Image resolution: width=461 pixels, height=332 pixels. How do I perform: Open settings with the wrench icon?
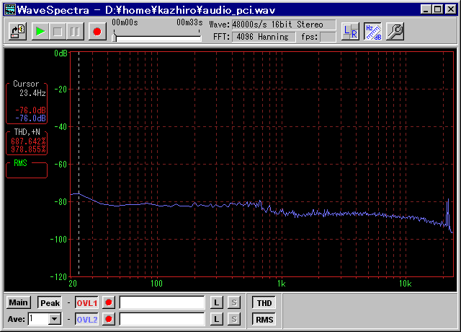tap(395, 31)
